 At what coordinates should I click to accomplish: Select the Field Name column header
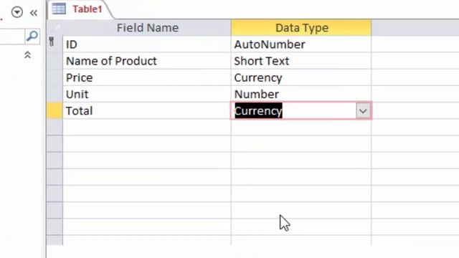pos(147,28)
